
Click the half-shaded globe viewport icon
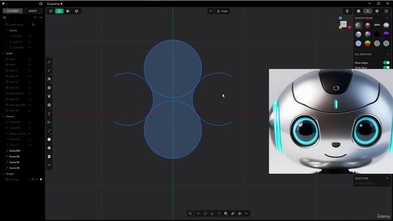click(x=68, y=11)
